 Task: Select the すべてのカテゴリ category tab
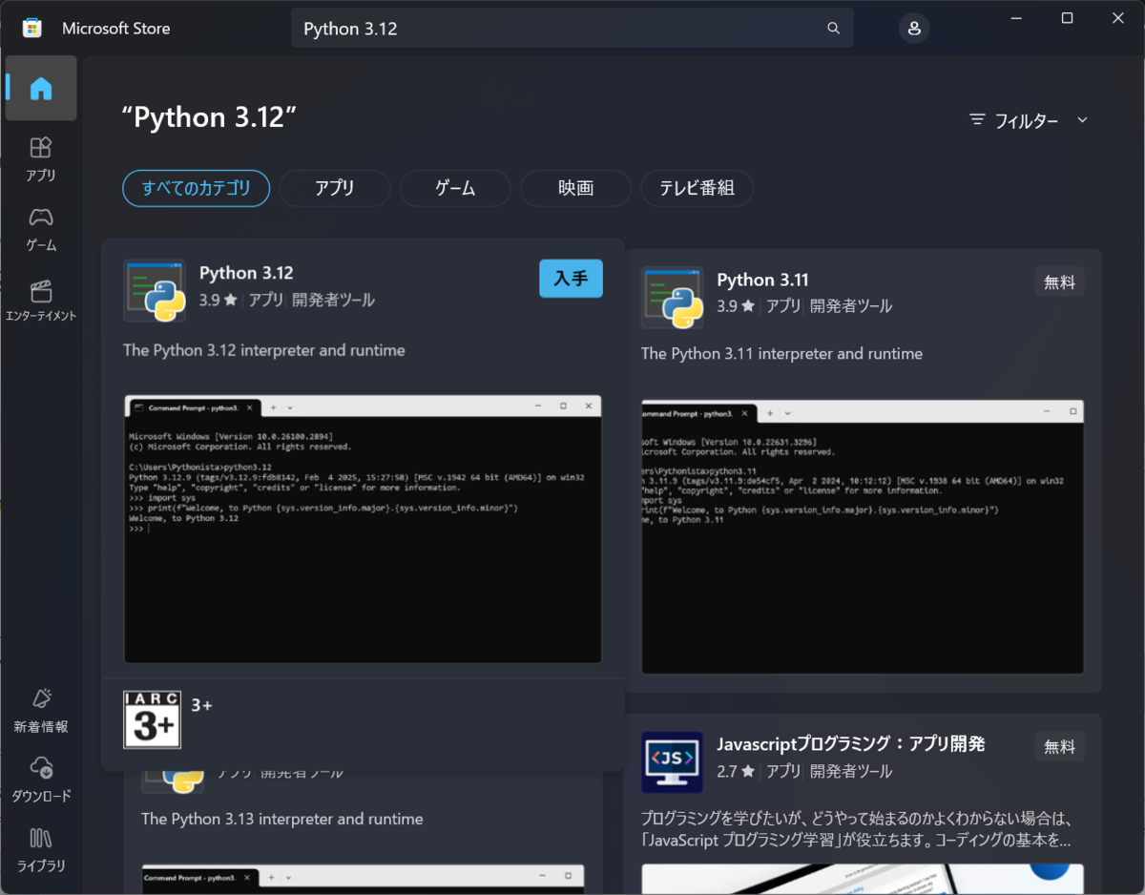(197, 188)
